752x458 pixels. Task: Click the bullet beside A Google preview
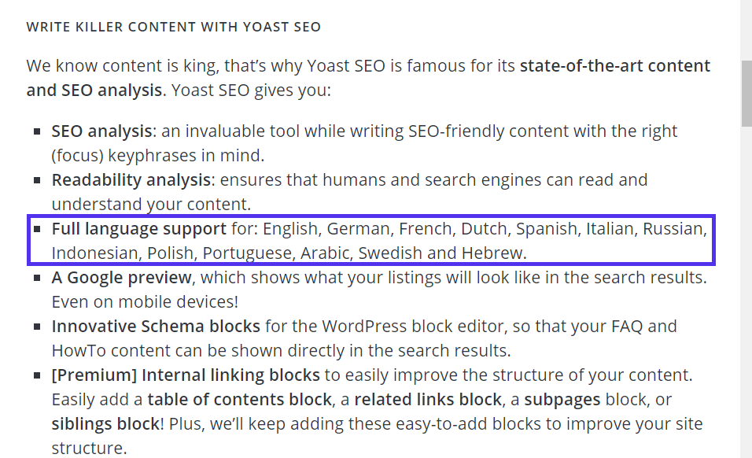click(x=38, y=278)
